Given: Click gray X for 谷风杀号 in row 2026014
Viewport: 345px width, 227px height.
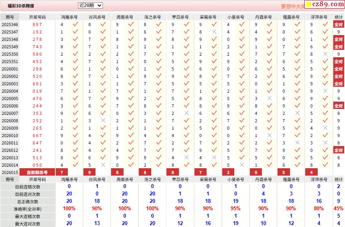Looking at the screenshot, I should pos(103,165).
